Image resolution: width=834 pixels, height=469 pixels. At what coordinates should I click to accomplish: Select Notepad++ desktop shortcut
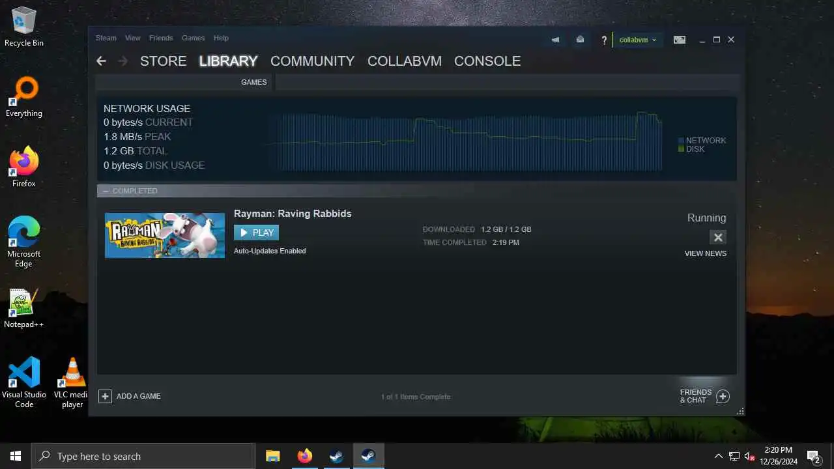point(24,308)
